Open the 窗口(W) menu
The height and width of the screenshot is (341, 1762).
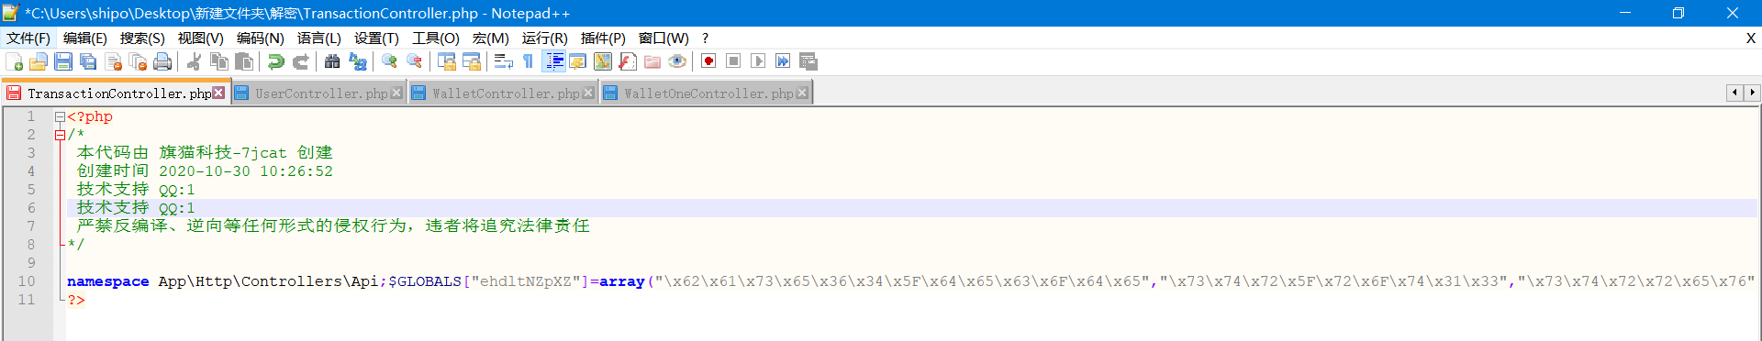664,38
